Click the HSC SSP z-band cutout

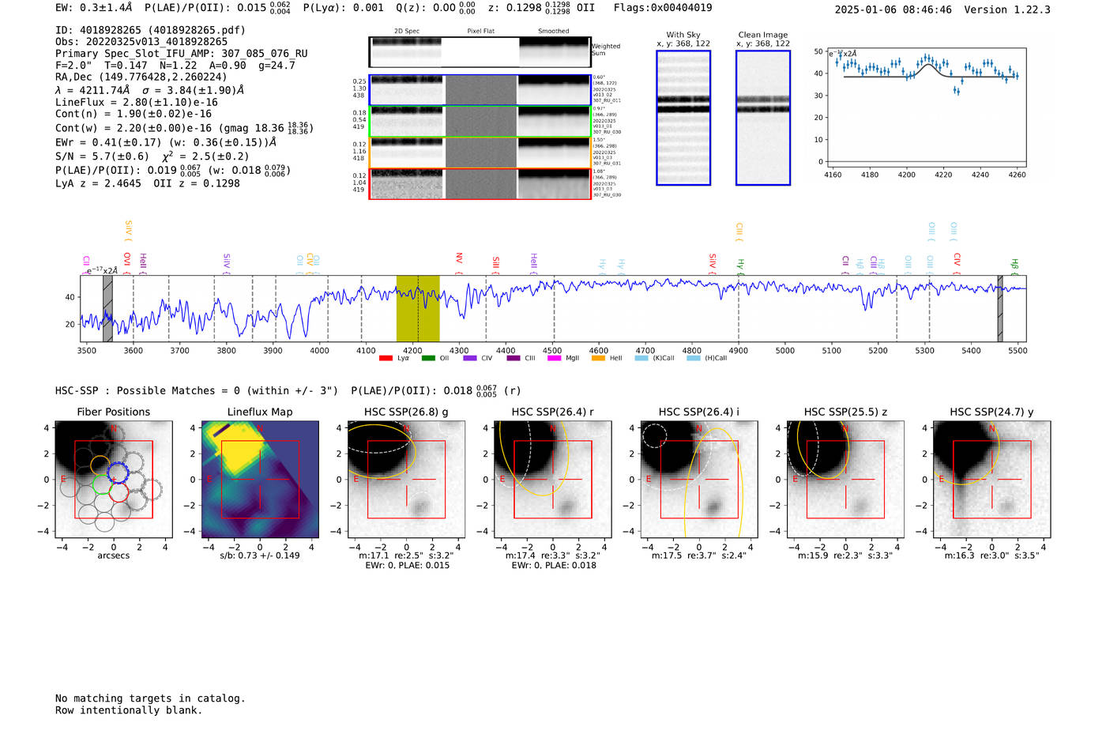tap(845, 480)
